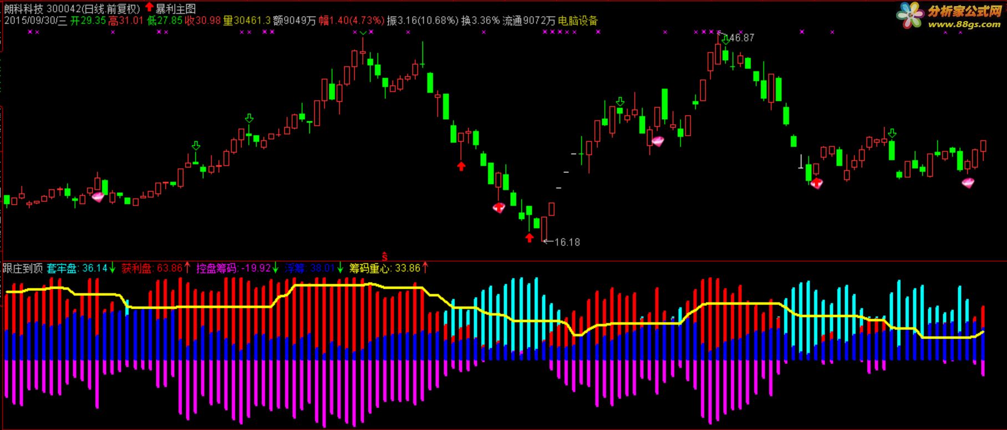Click the rightmost pink diamond buy marker

(x=968, y=183)
